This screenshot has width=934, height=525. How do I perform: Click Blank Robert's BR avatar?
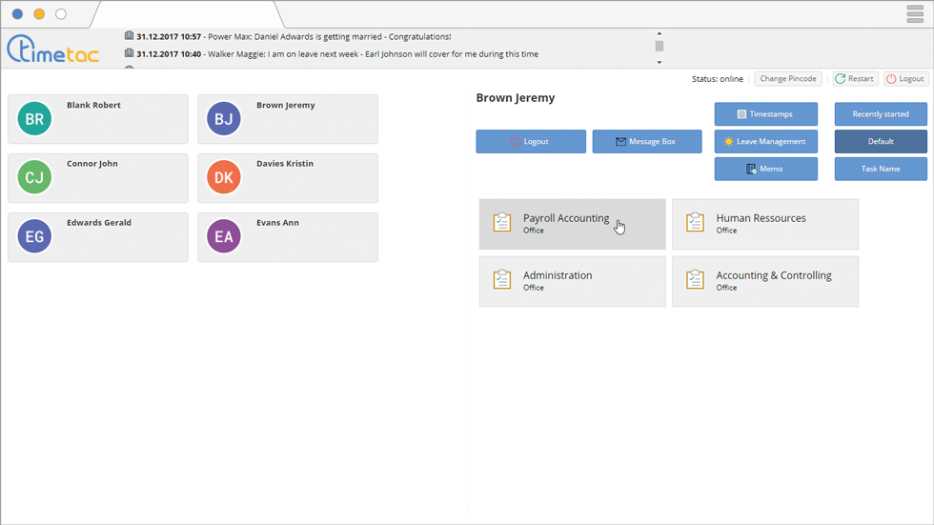tap(34, 119)
